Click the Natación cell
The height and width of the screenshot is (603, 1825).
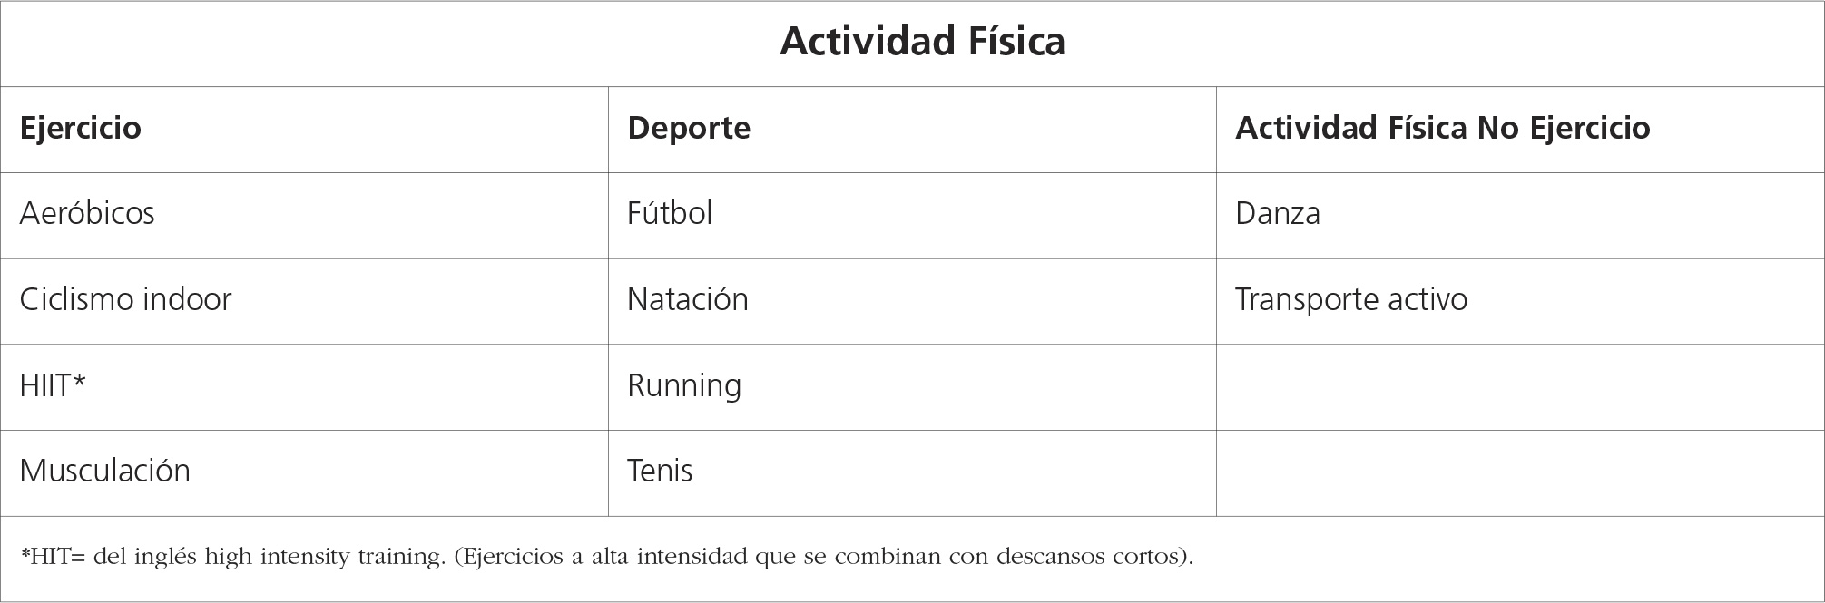688,300
